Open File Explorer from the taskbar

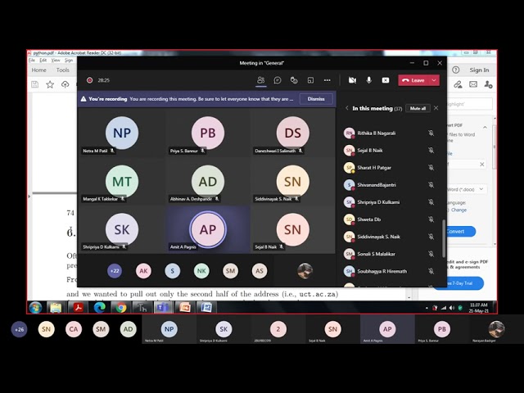point(56,308)
